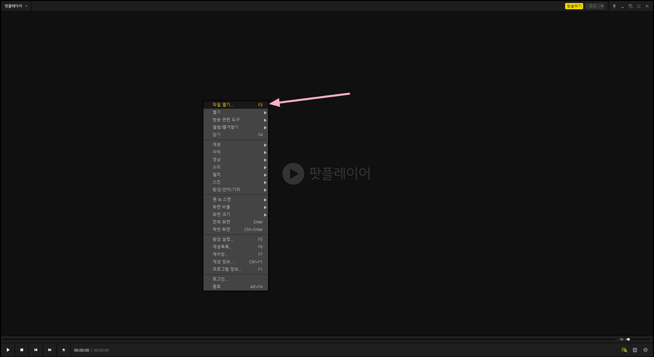
Task: Click the yellow 방송하기 button
Action: click(574, 6)
